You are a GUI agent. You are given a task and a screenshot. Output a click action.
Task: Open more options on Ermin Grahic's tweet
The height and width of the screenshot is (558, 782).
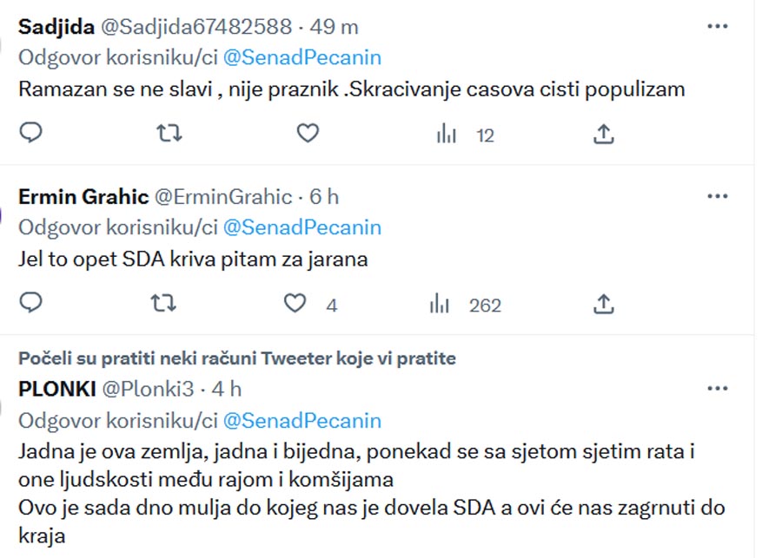click(718, 196)
